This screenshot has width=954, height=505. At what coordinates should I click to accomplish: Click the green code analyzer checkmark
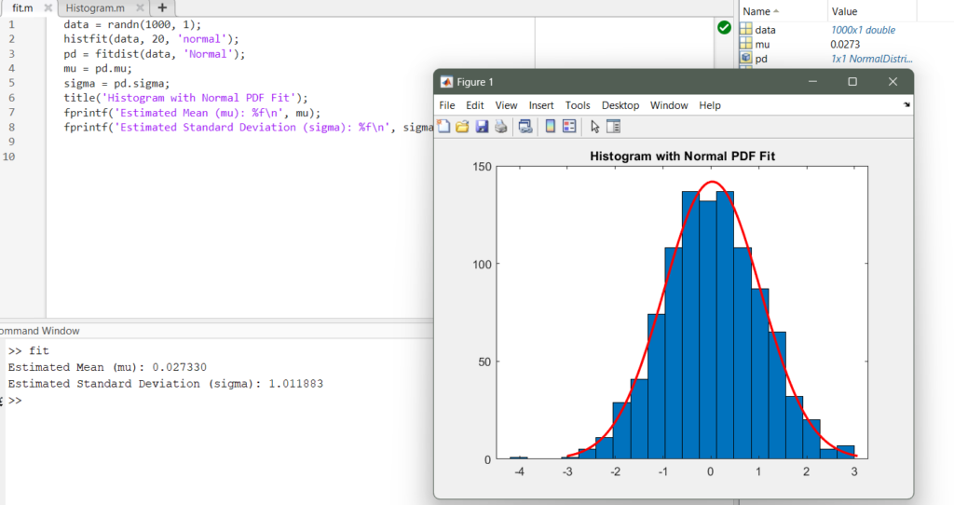tap(724, 28)
